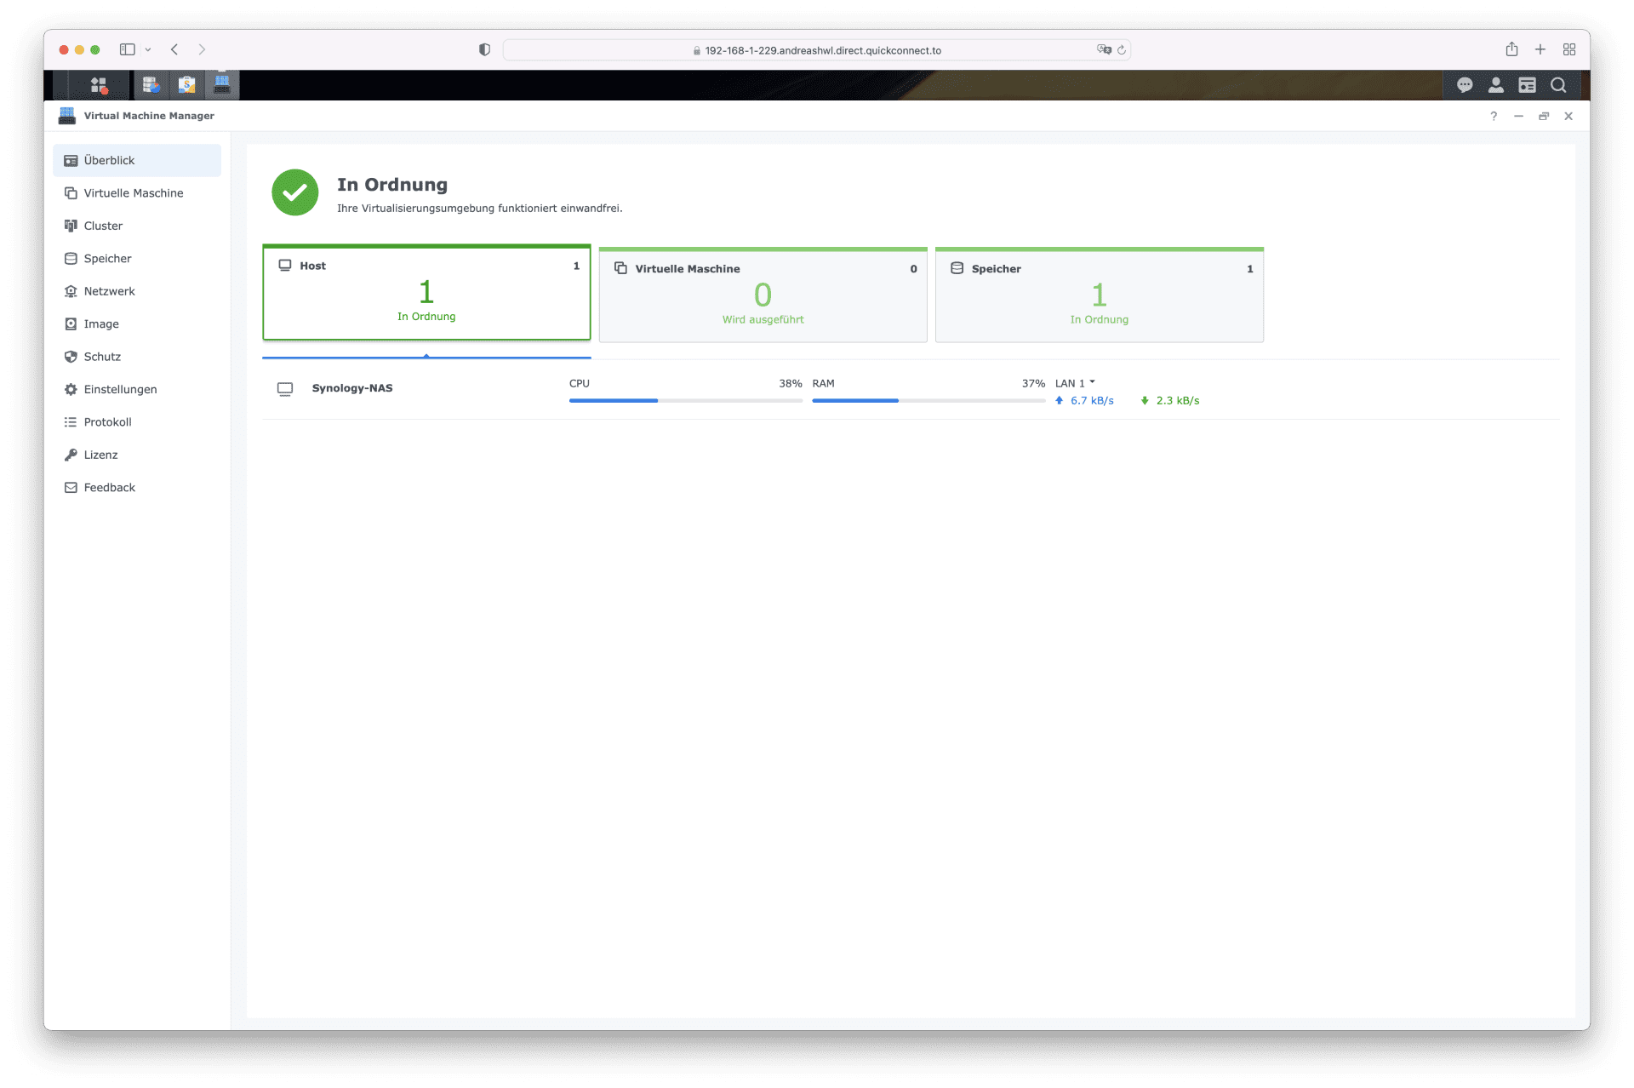The width and height of the screenshot is (1634, 1088).
Task: Open the Protokoll section
Action: click(x=137, y=422)
